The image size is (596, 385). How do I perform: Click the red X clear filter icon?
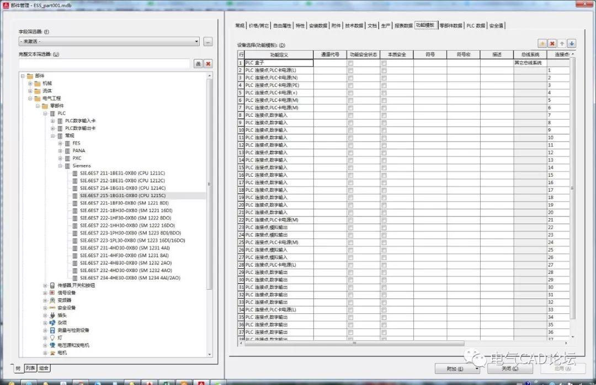click(x=208, y=64)
